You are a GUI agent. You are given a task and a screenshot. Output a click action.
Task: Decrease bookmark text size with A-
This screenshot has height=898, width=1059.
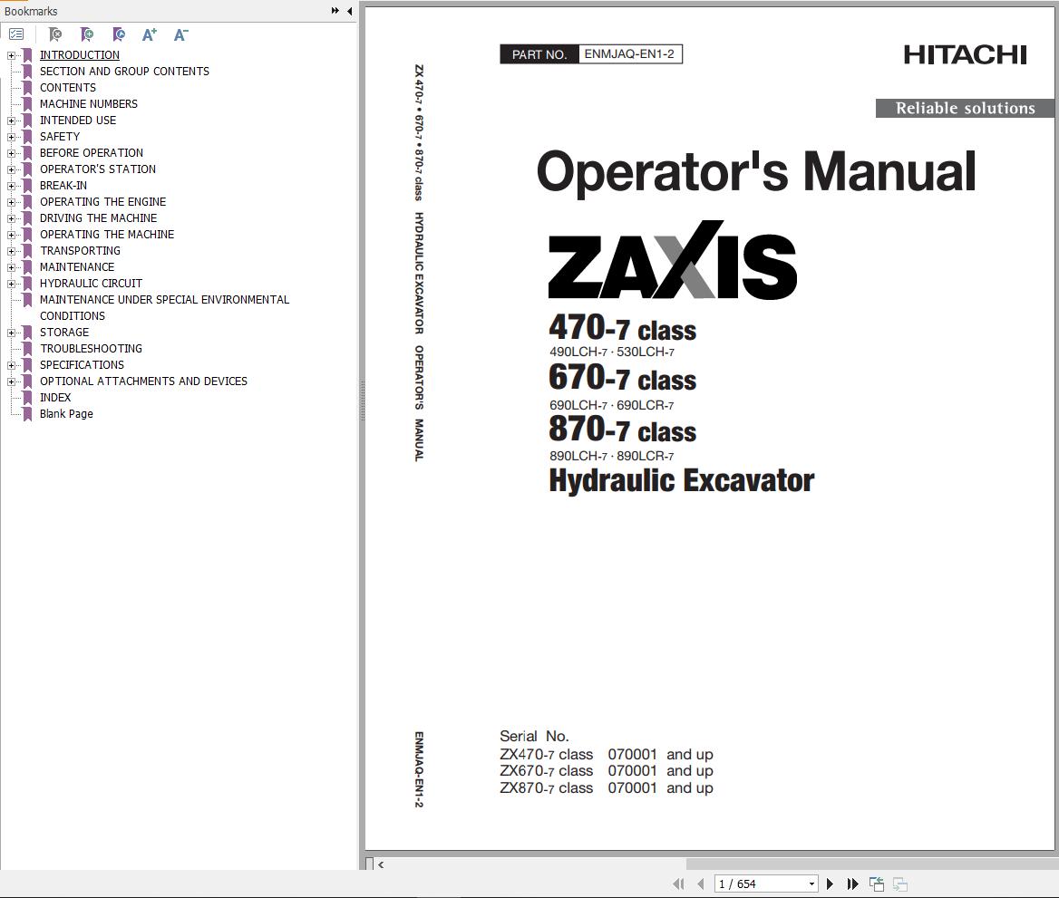(180, 34)
